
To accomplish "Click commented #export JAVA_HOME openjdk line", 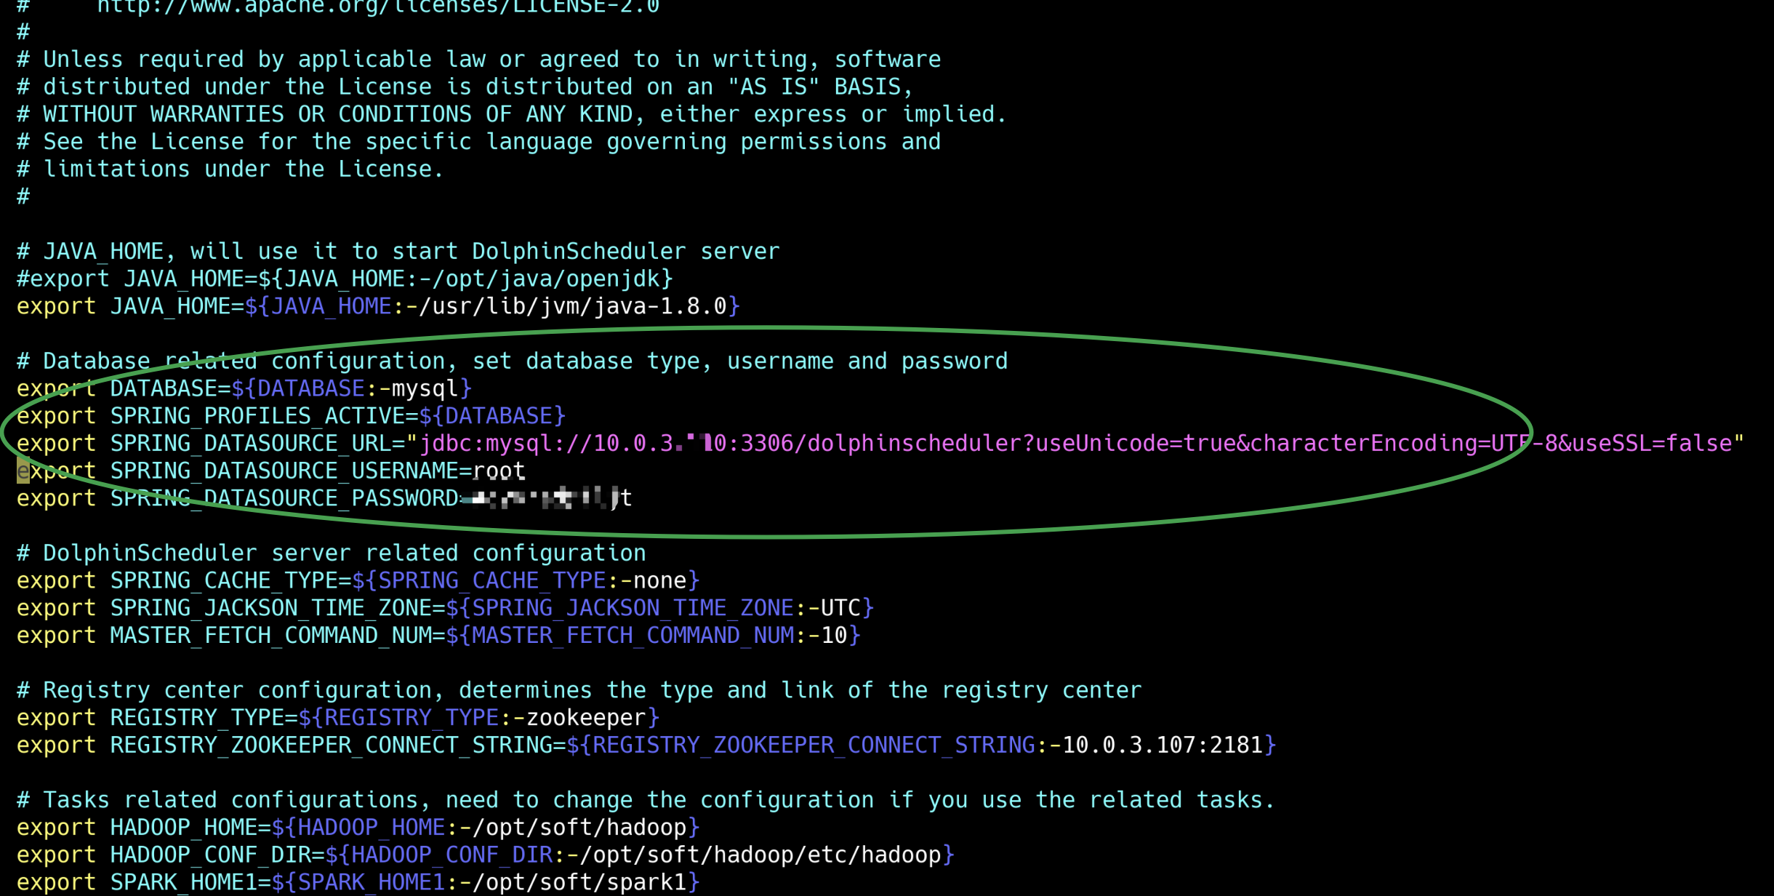I will [x=345, y=279].
